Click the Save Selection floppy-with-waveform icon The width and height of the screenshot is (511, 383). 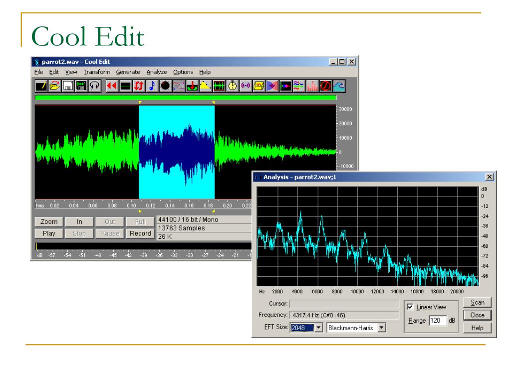[x=81, y=86]
